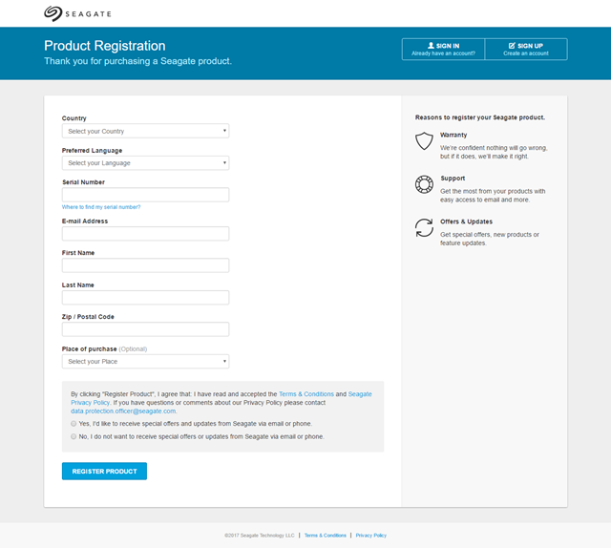The height and width of the screenshot is (548, 611).
Task: Select 'No' do not receive offers radio button
Action: coord(74,436)
